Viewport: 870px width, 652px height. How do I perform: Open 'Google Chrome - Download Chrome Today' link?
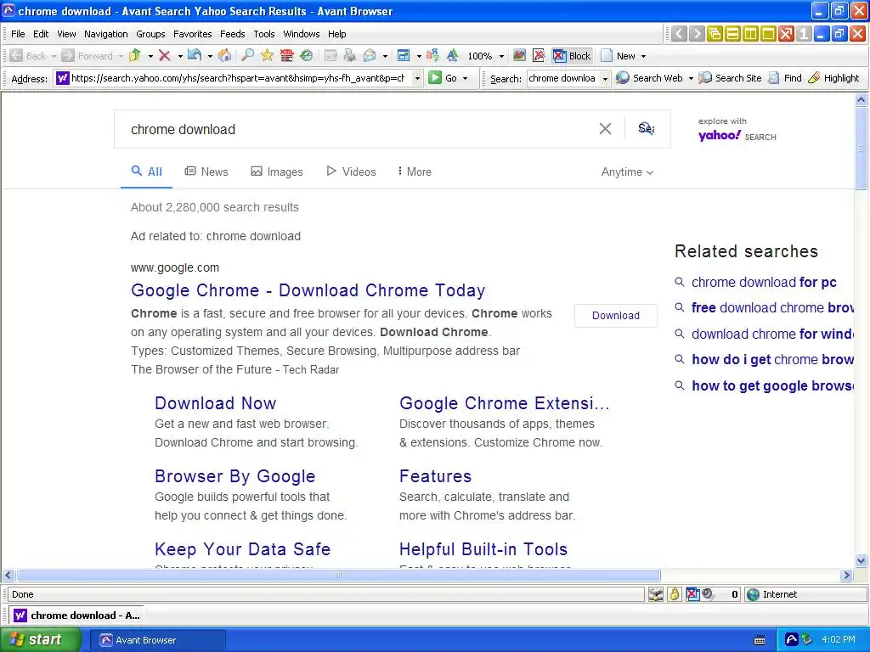(x=308, y=290)
